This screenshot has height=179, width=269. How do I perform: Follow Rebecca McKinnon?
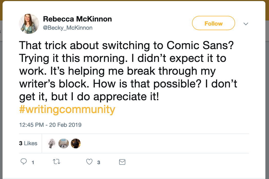[x=213, y=23]
